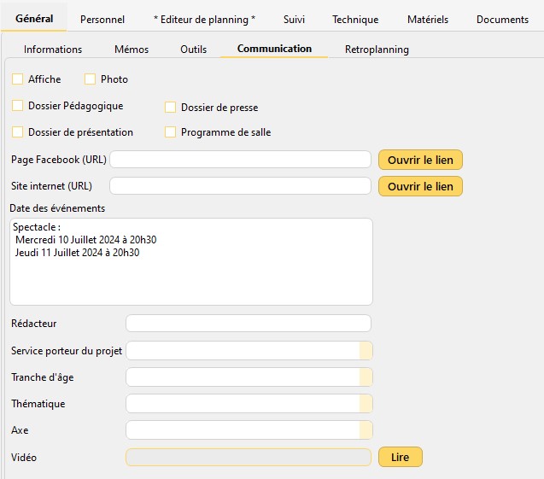Open the Axe dropdown

coord(366,430)
